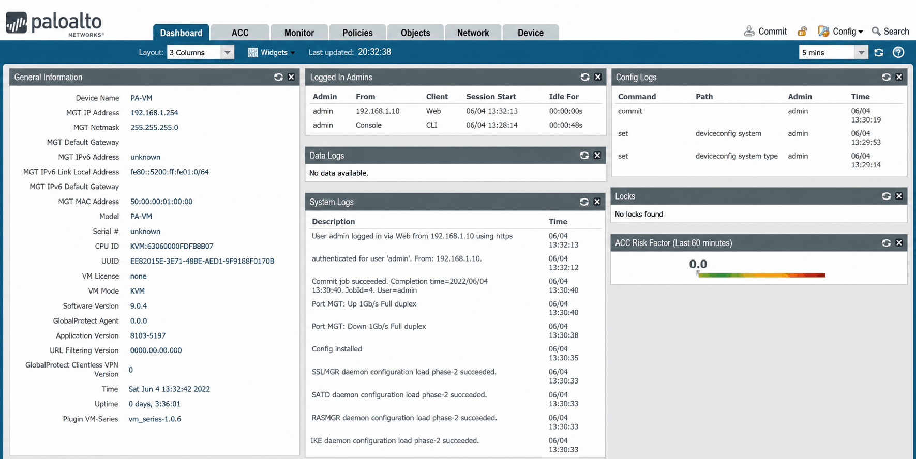Click the 0.0 risk factor value

tap(698, 264)
